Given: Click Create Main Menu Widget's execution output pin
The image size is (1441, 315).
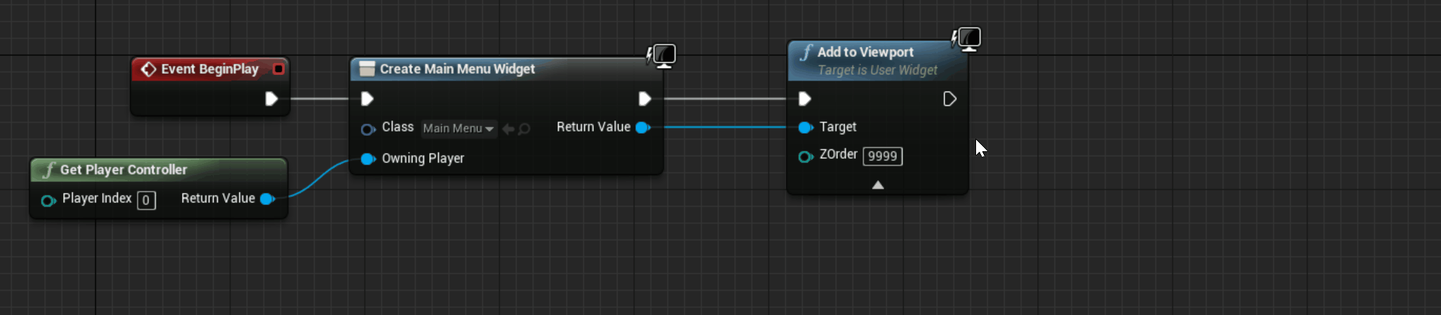Looking at the screenshot, I should point(644,99).
